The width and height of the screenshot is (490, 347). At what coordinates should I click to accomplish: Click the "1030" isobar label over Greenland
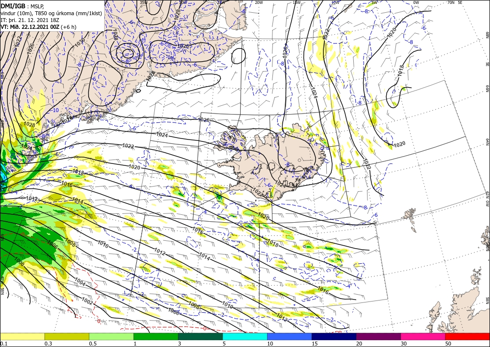[80, 43]
